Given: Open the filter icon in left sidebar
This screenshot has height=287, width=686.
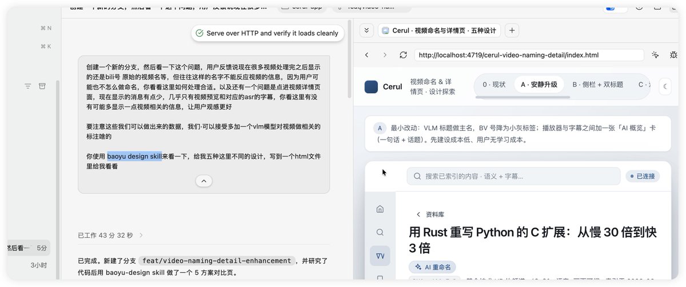Looking at the screenshot, I should [28, 86].
